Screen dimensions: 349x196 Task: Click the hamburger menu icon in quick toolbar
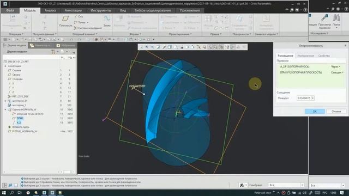coord(5,40)
